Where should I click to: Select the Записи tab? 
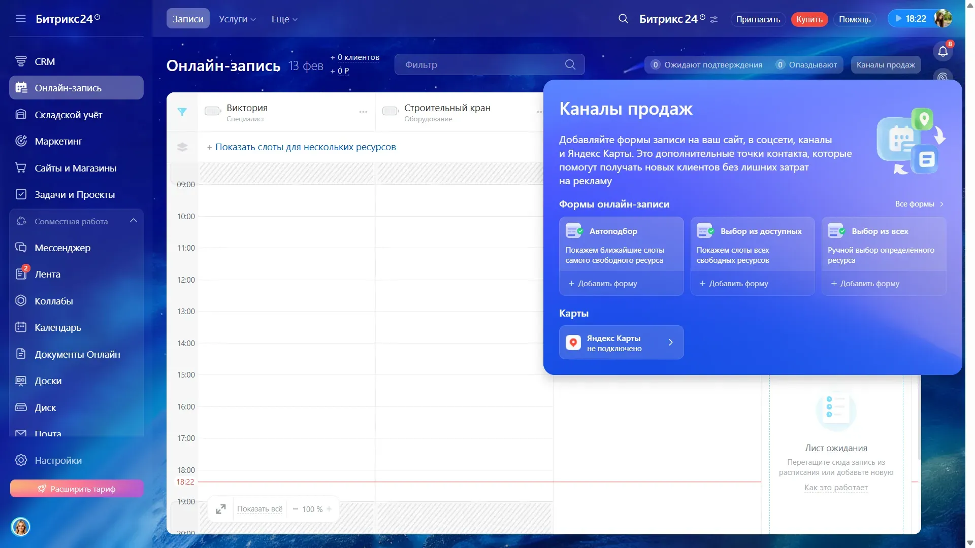point(188,19)
